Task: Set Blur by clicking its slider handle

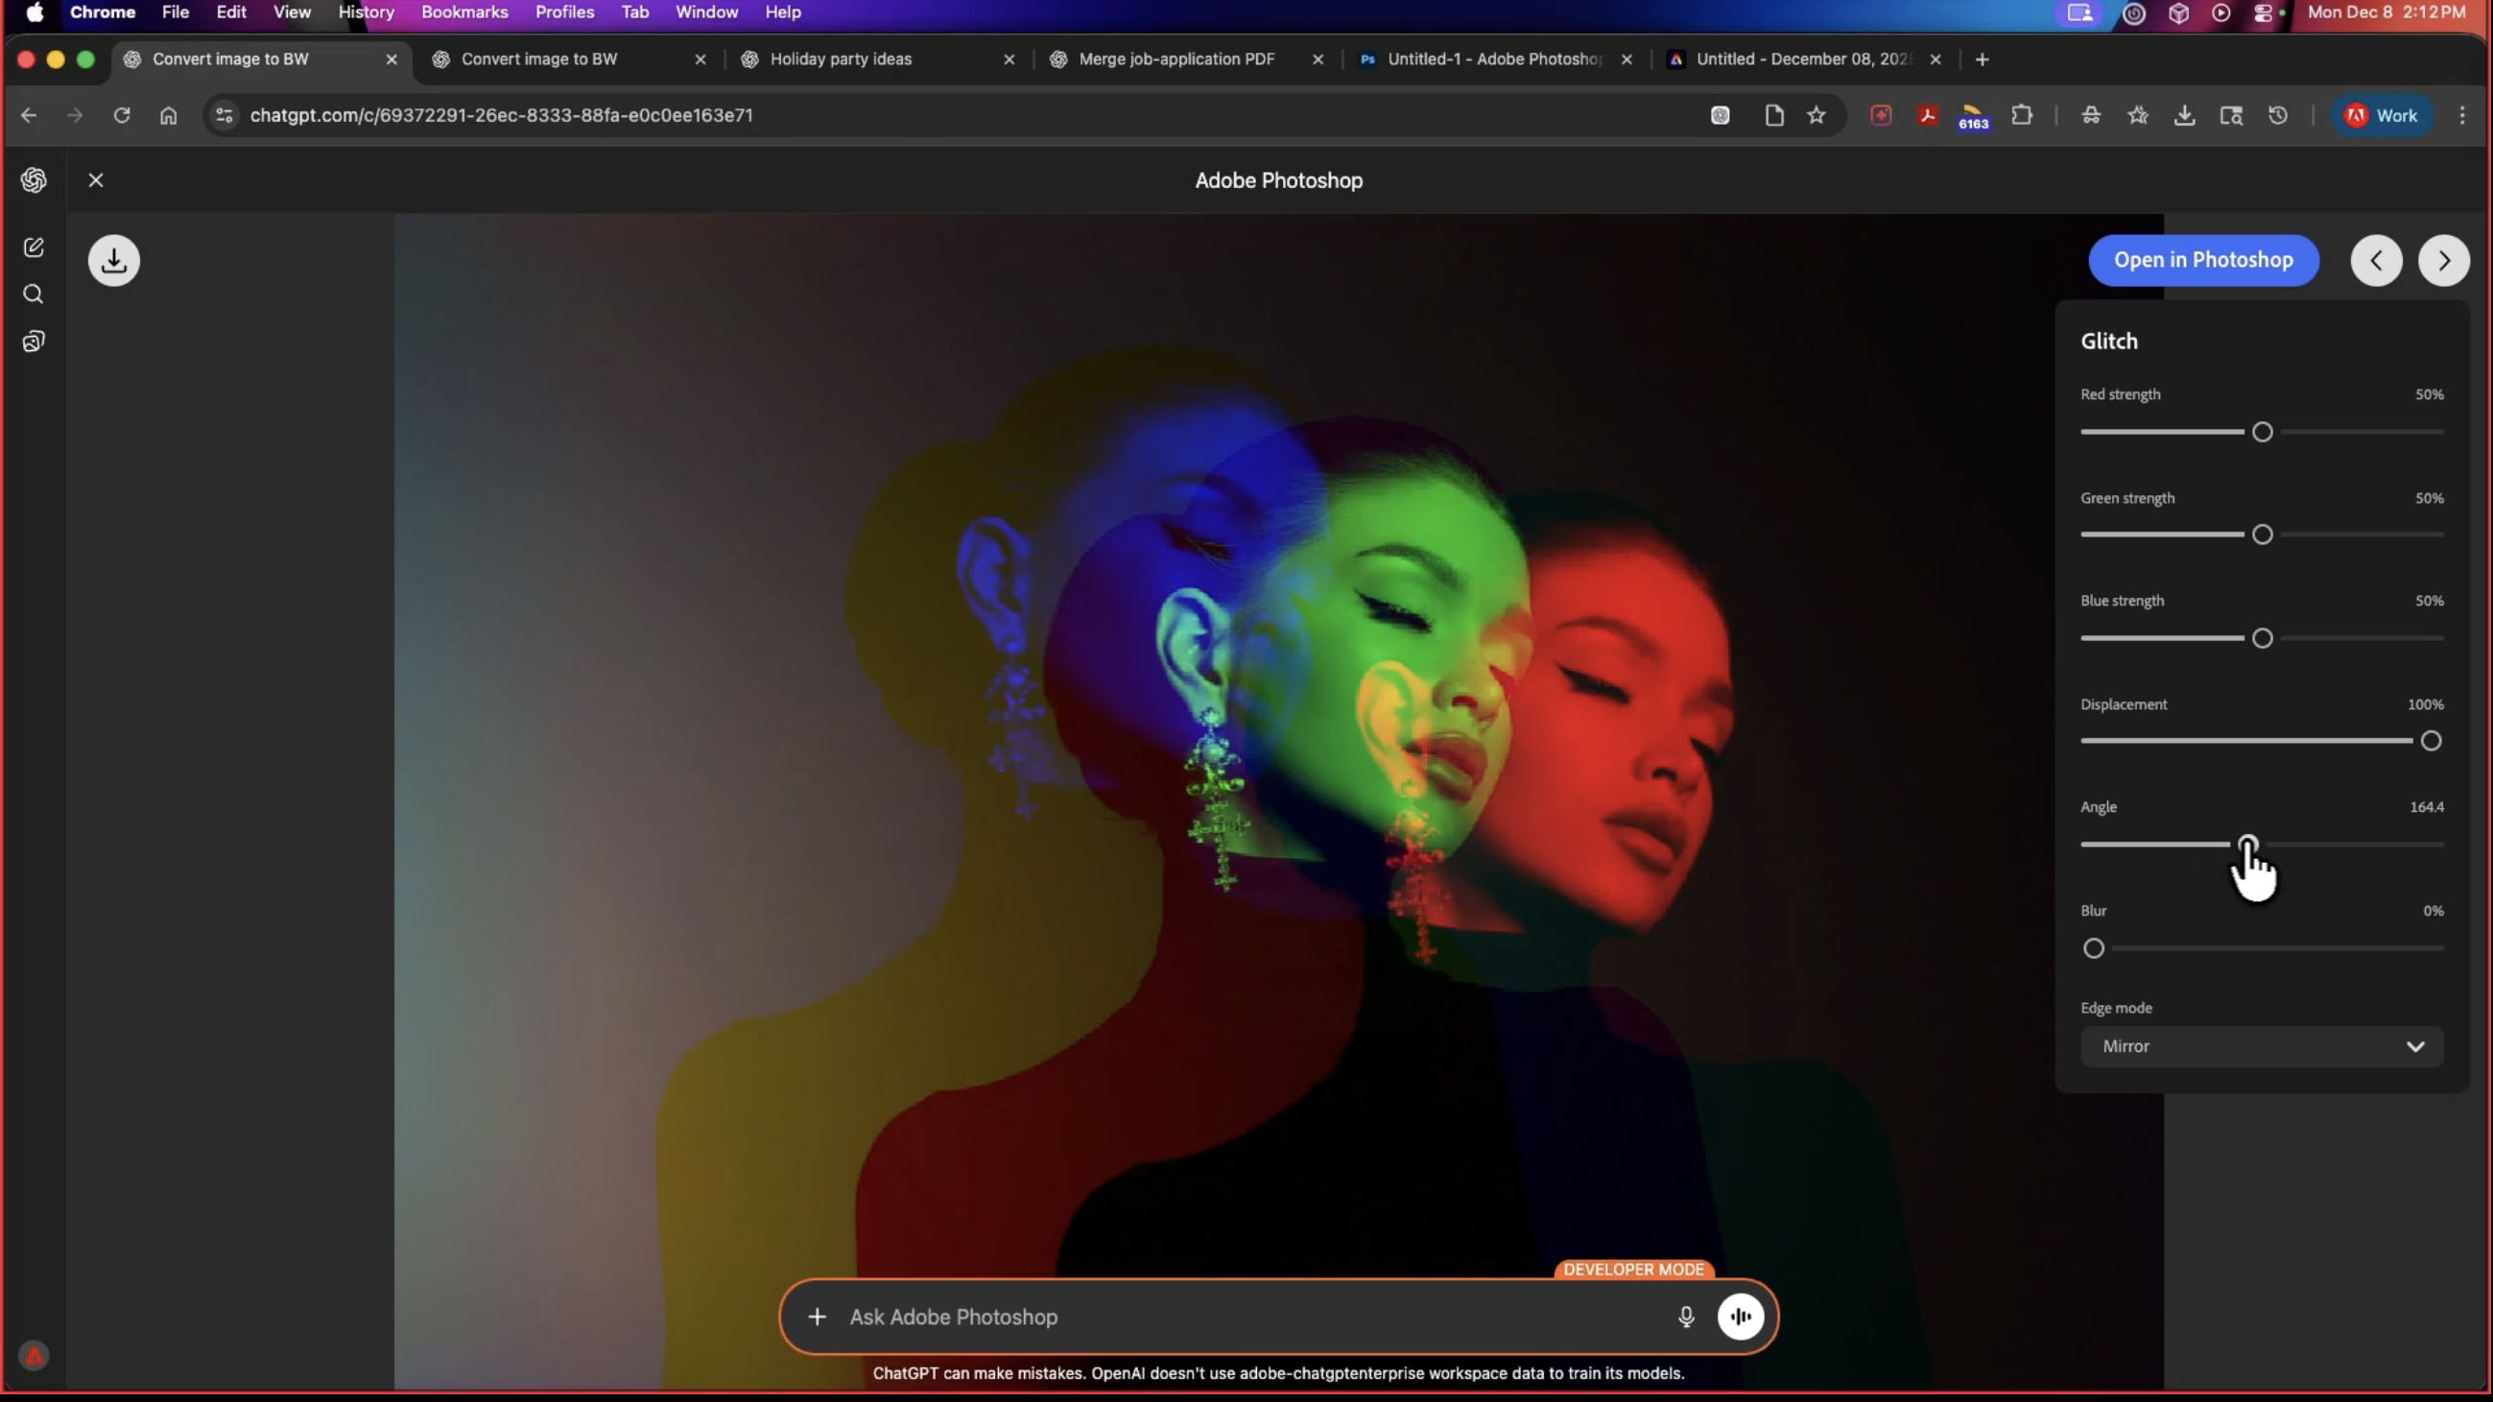Action: point(2093,948)
